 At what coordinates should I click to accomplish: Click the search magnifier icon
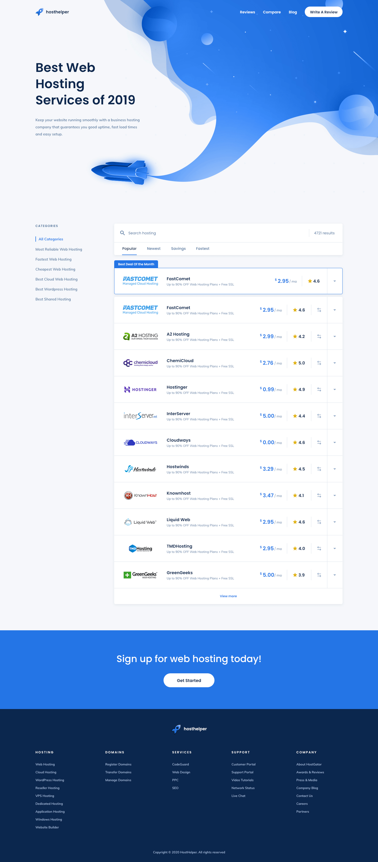click(x=123, y=233)
